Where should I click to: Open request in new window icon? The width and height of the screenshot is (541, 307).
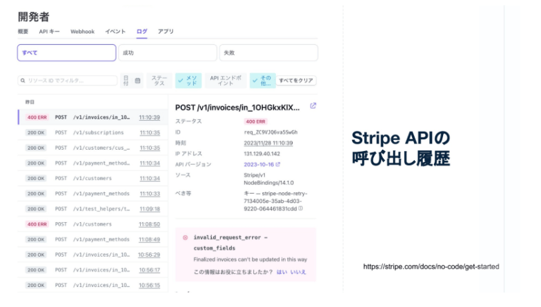(x=313, y=106)
